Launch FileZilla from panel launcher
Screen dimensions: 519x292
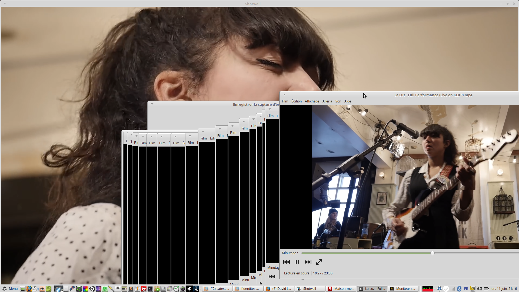[144, 289]
